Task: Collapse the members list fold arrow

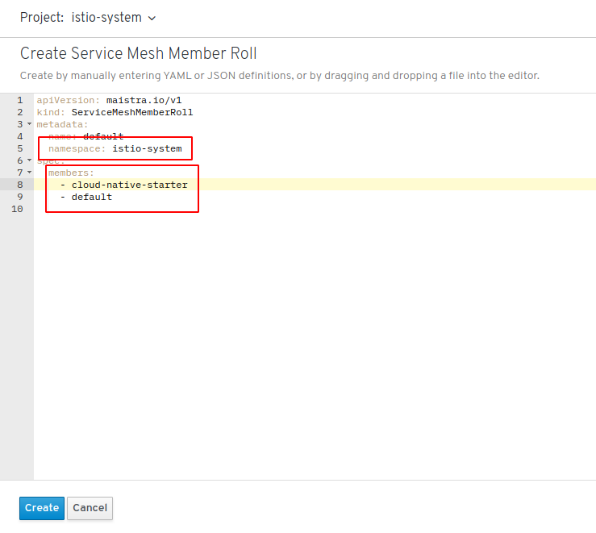Action: (29, 173)
